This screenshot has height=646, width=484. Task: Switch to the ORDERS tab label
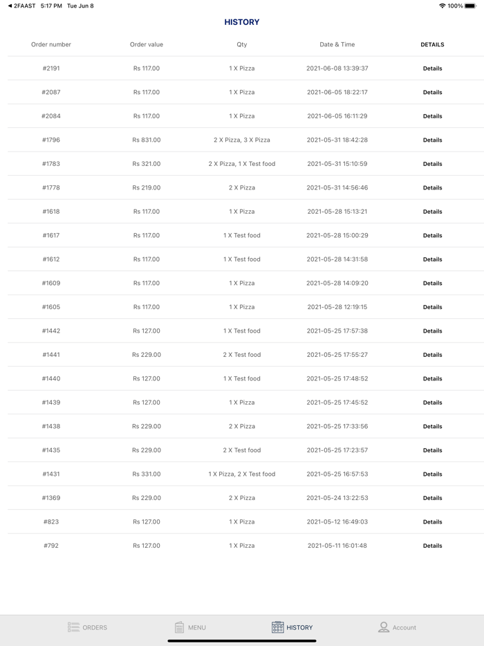pos(95,628)
